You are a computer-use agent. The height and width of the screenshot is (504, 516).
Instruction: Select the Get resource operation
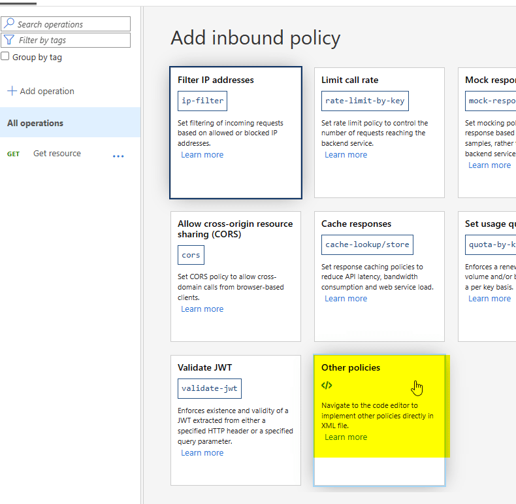coord(57,154)
